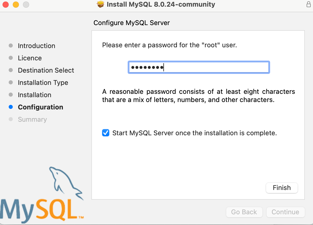
Task: Click the Go Back button
Action: [x=244, y=212]
